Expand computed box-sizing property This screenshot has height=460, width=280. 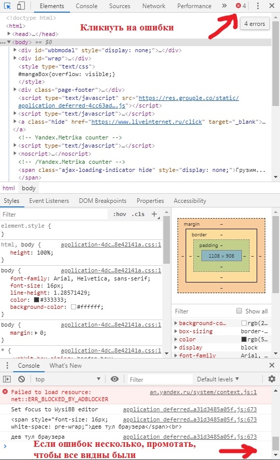[x=176, y=331]
